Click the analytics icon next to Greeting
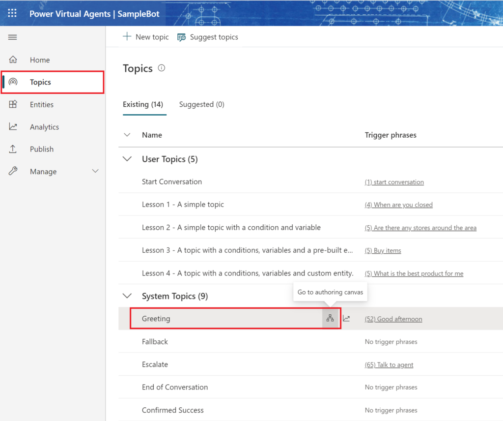503x421 pixels. 346,318
